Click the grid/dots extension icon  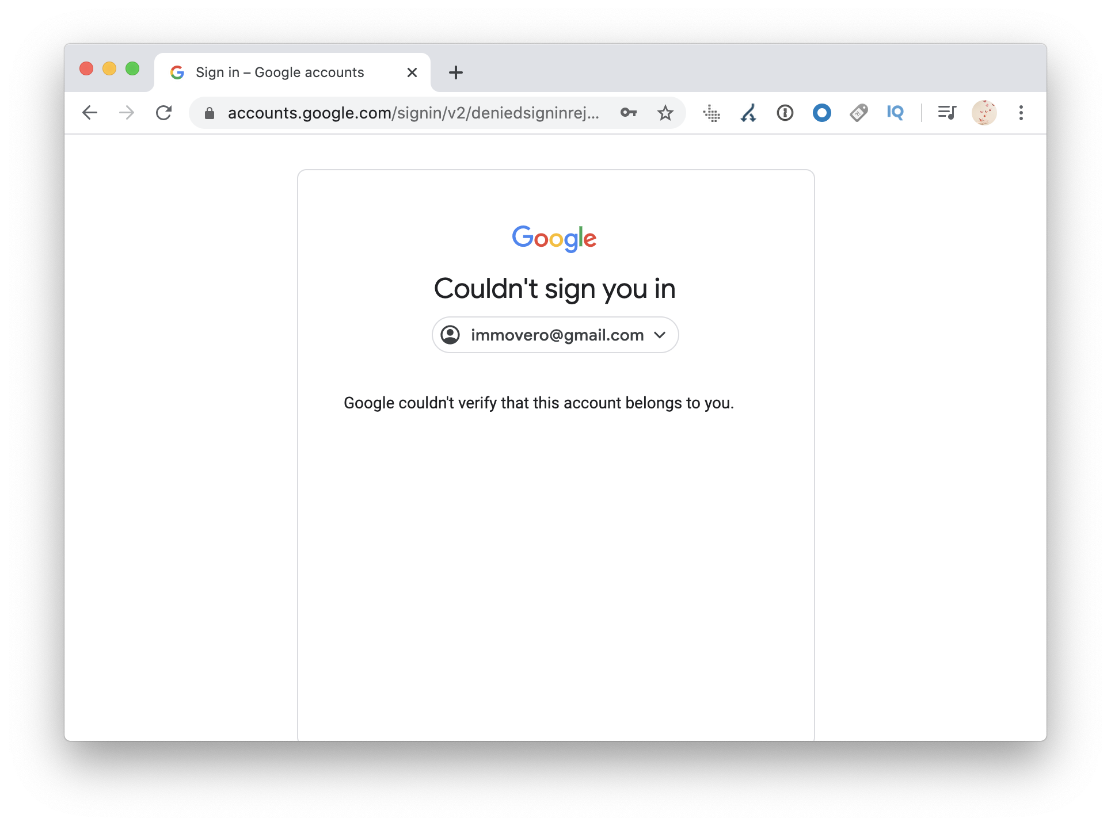point(712,112)
